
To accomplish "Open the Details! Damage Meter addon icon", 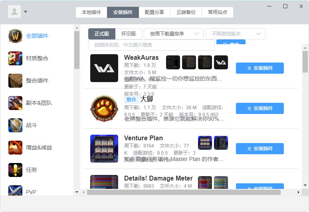I will (104, 182).
